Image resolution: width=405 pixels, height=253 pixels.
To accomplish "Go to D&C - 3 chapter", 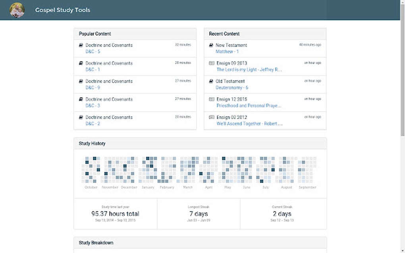I will click(93, 105).
